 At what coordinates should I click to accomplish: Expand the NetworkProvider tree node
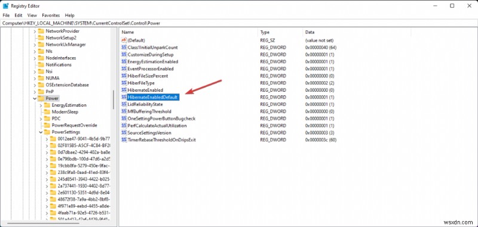(x=35, y=31)
